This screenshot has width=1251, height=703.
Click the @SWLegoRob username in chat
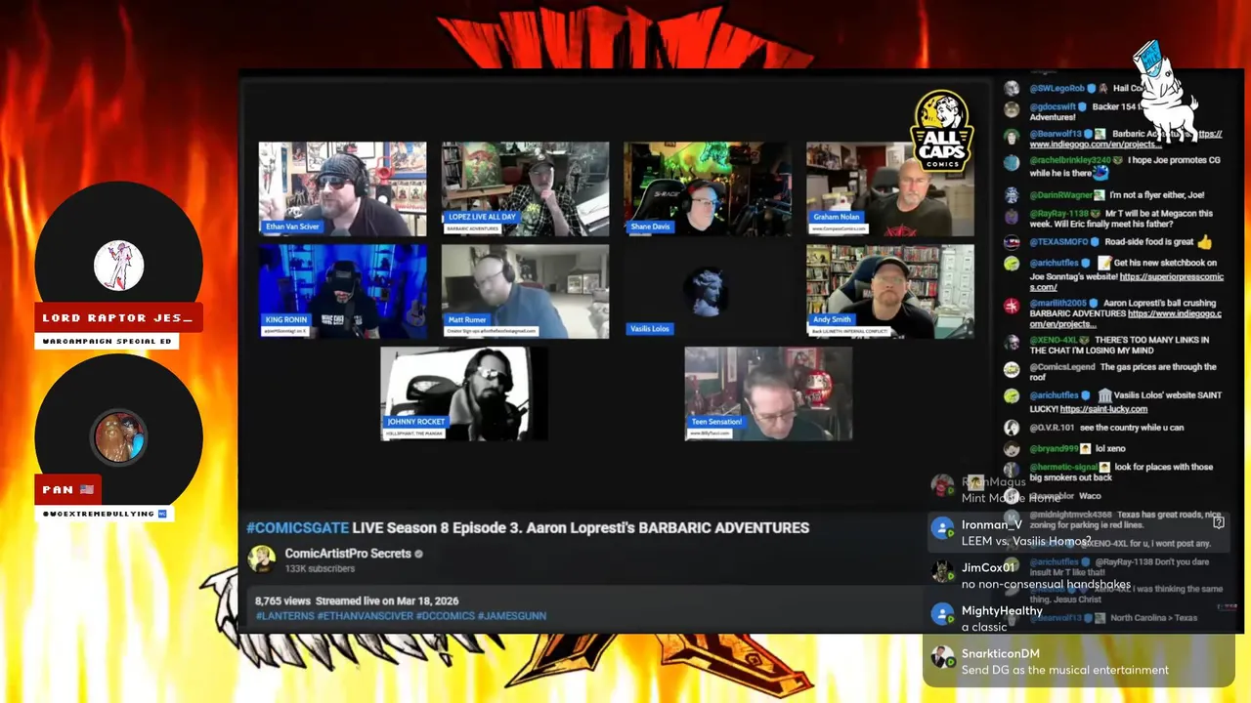(1057, 88)
